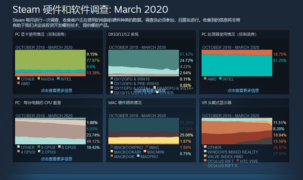Open more info link under graphics card chart
This screenshot has height=180, width=303.
point(57,90)
